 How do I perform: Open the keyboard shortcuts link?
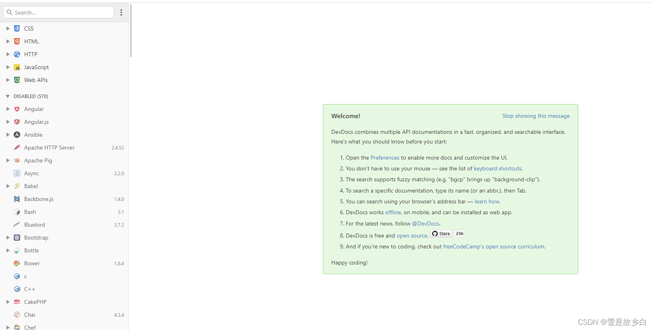(x=498, y=168)
